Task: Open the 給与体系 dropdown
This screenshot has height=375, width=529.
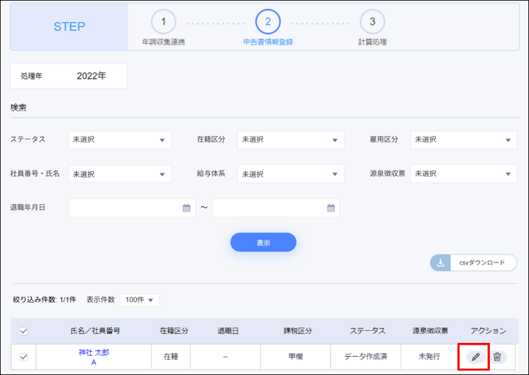Action: 291,174
